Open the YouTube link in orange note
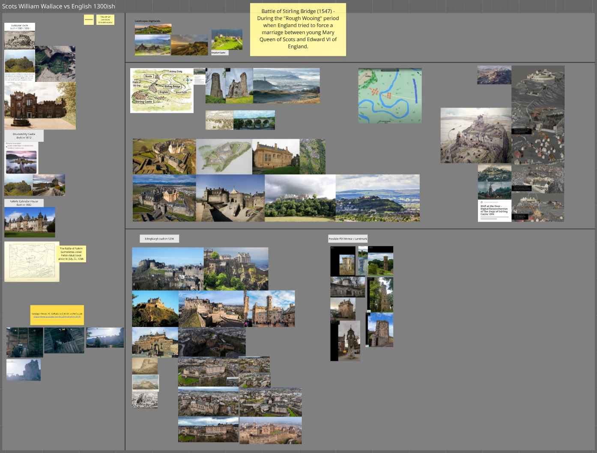 [x=57, y=317]
